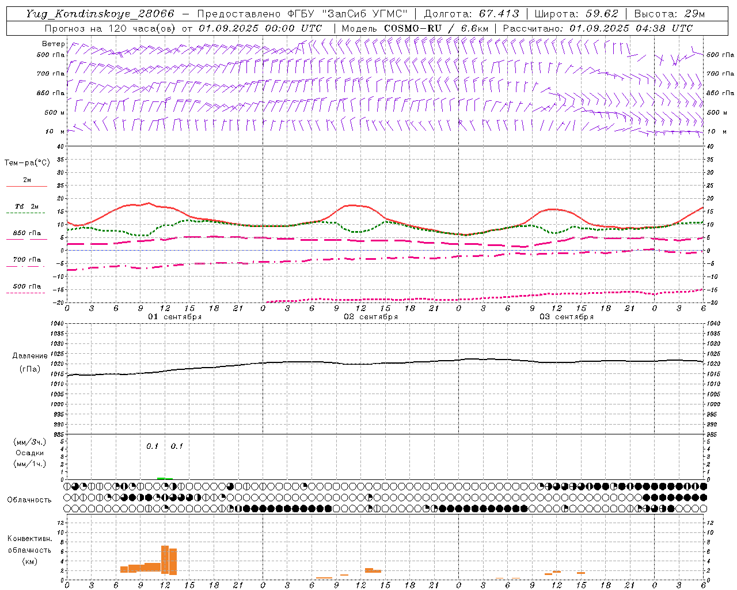Click the 01 сентября date label
The height and width of the screenshot is (590, 737).
174,317
